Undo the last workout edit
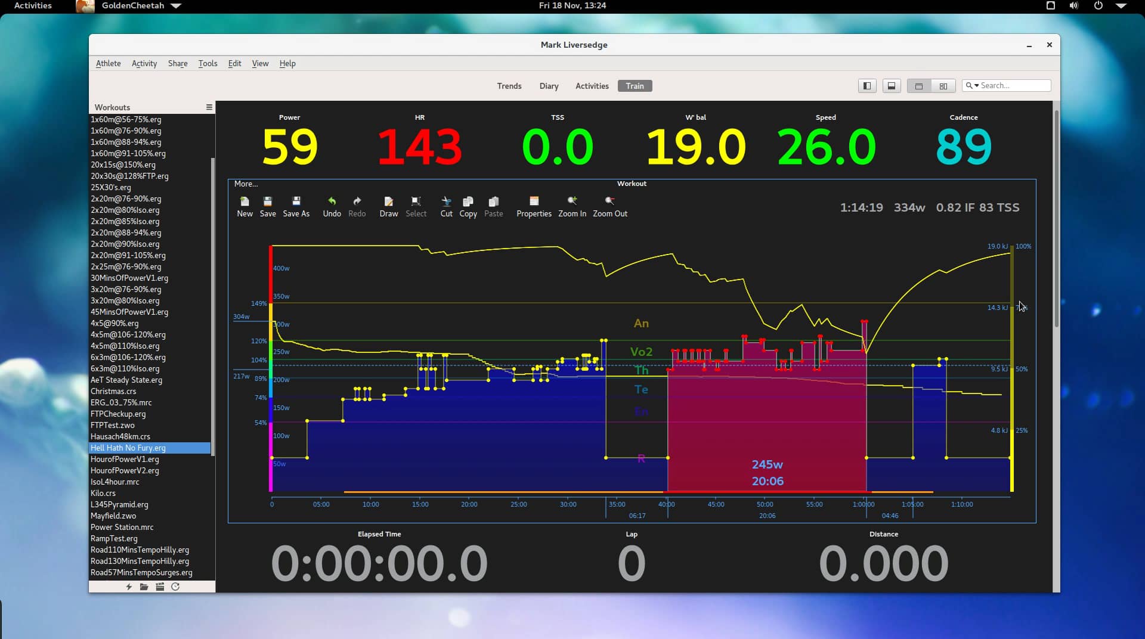The height and width of the screenshot is (639, 1145). [x=332, y=206]
